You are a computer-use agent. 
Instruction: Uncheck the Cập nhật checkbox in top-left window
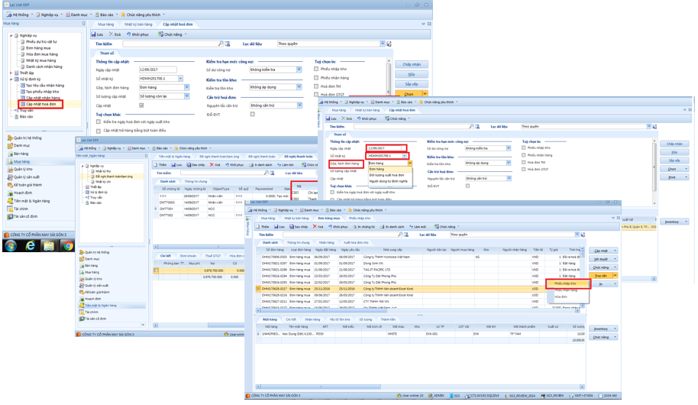coord(141,105)
